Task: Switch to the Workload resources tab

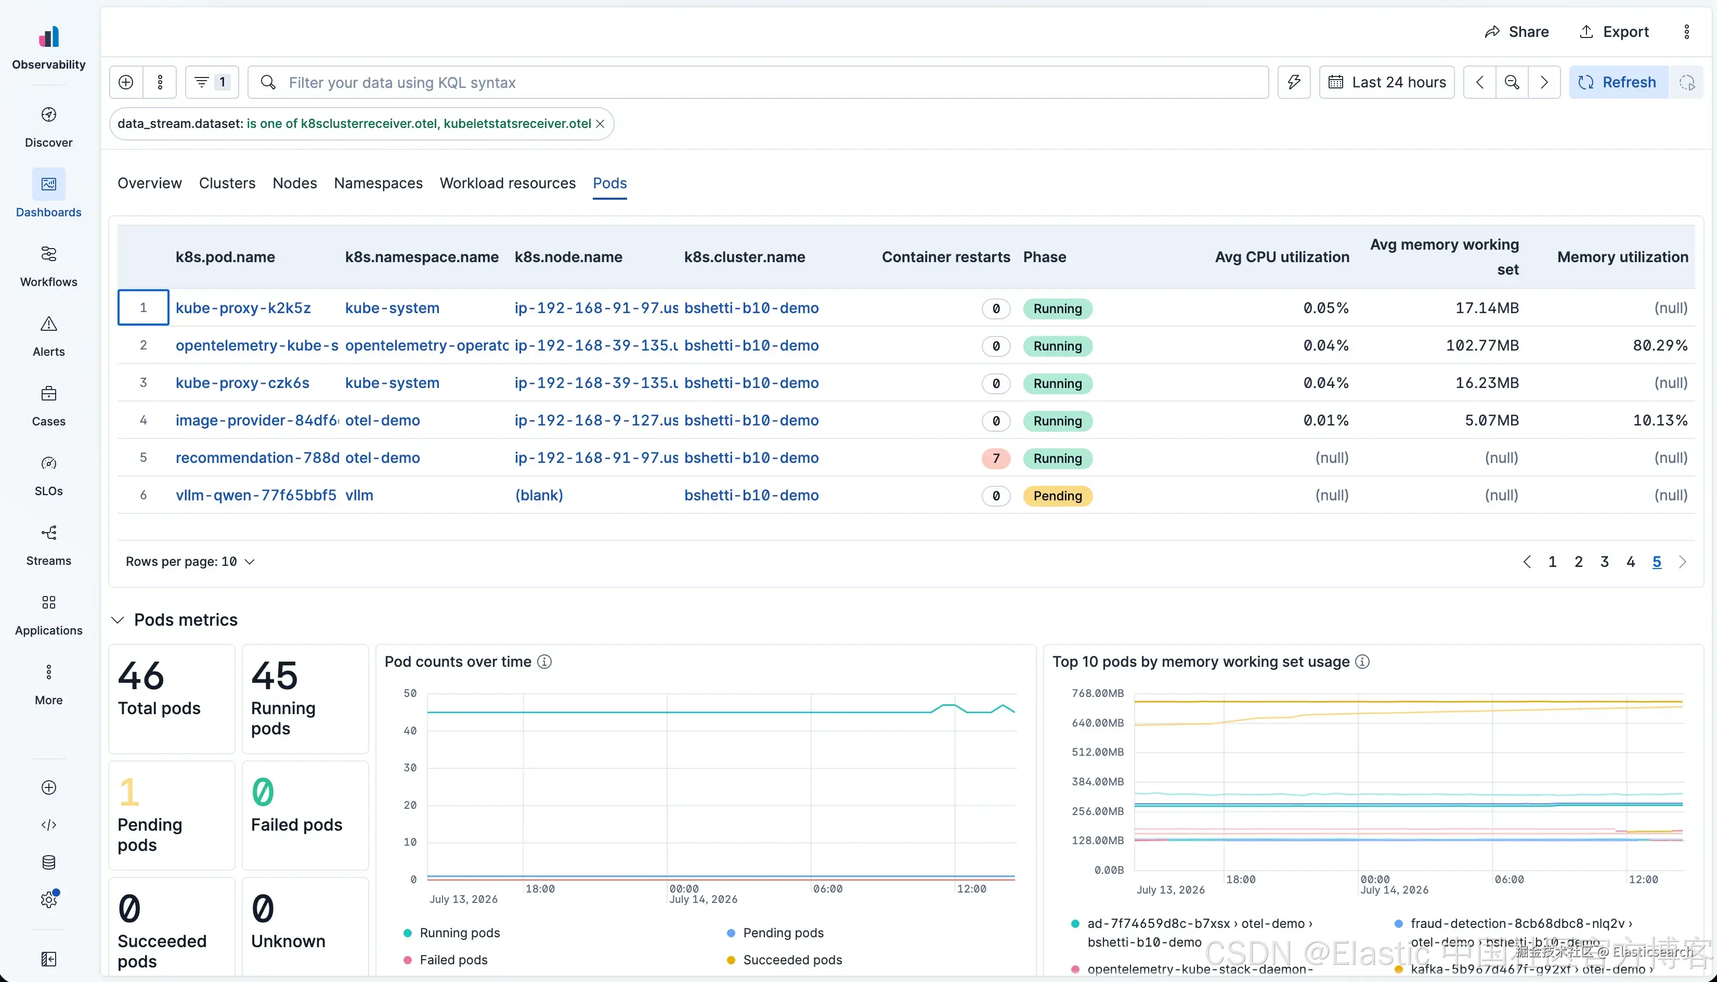Action: pos(508,184)
